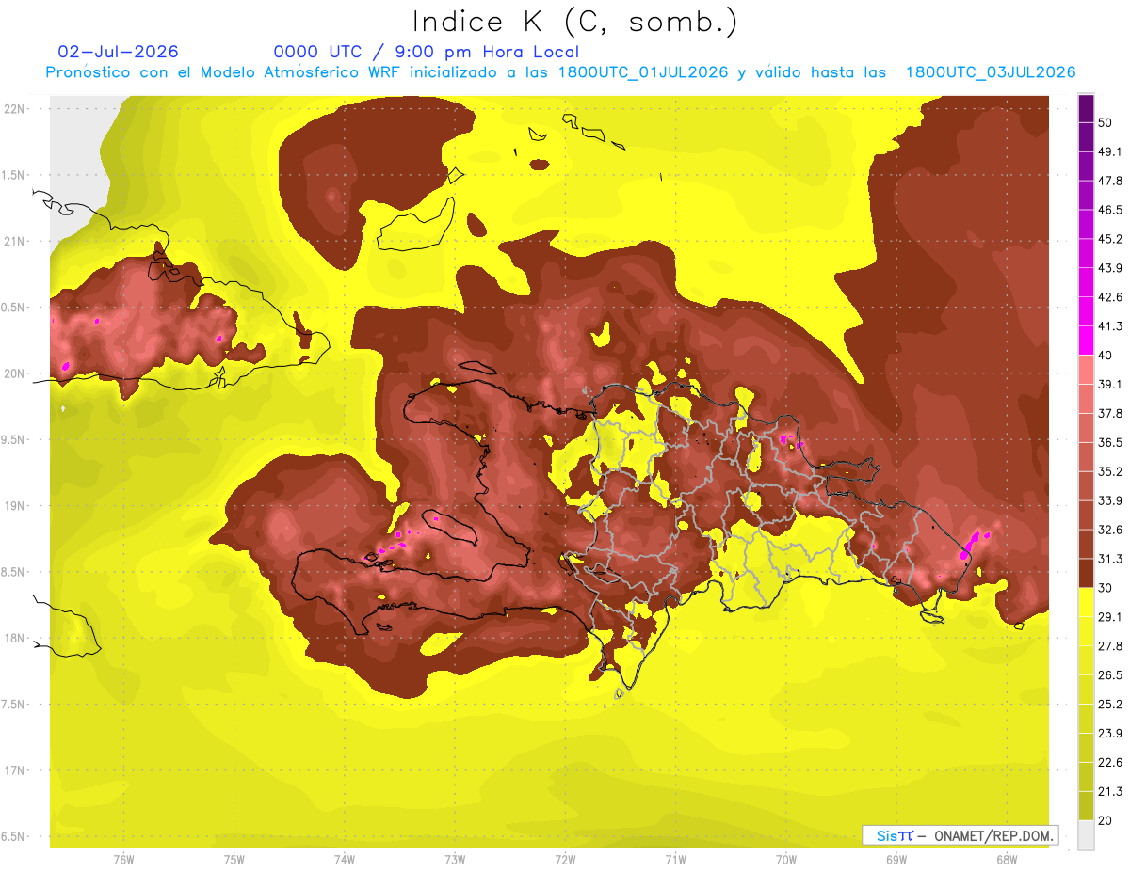Click legend value "35.2"

pos(1109,471)
